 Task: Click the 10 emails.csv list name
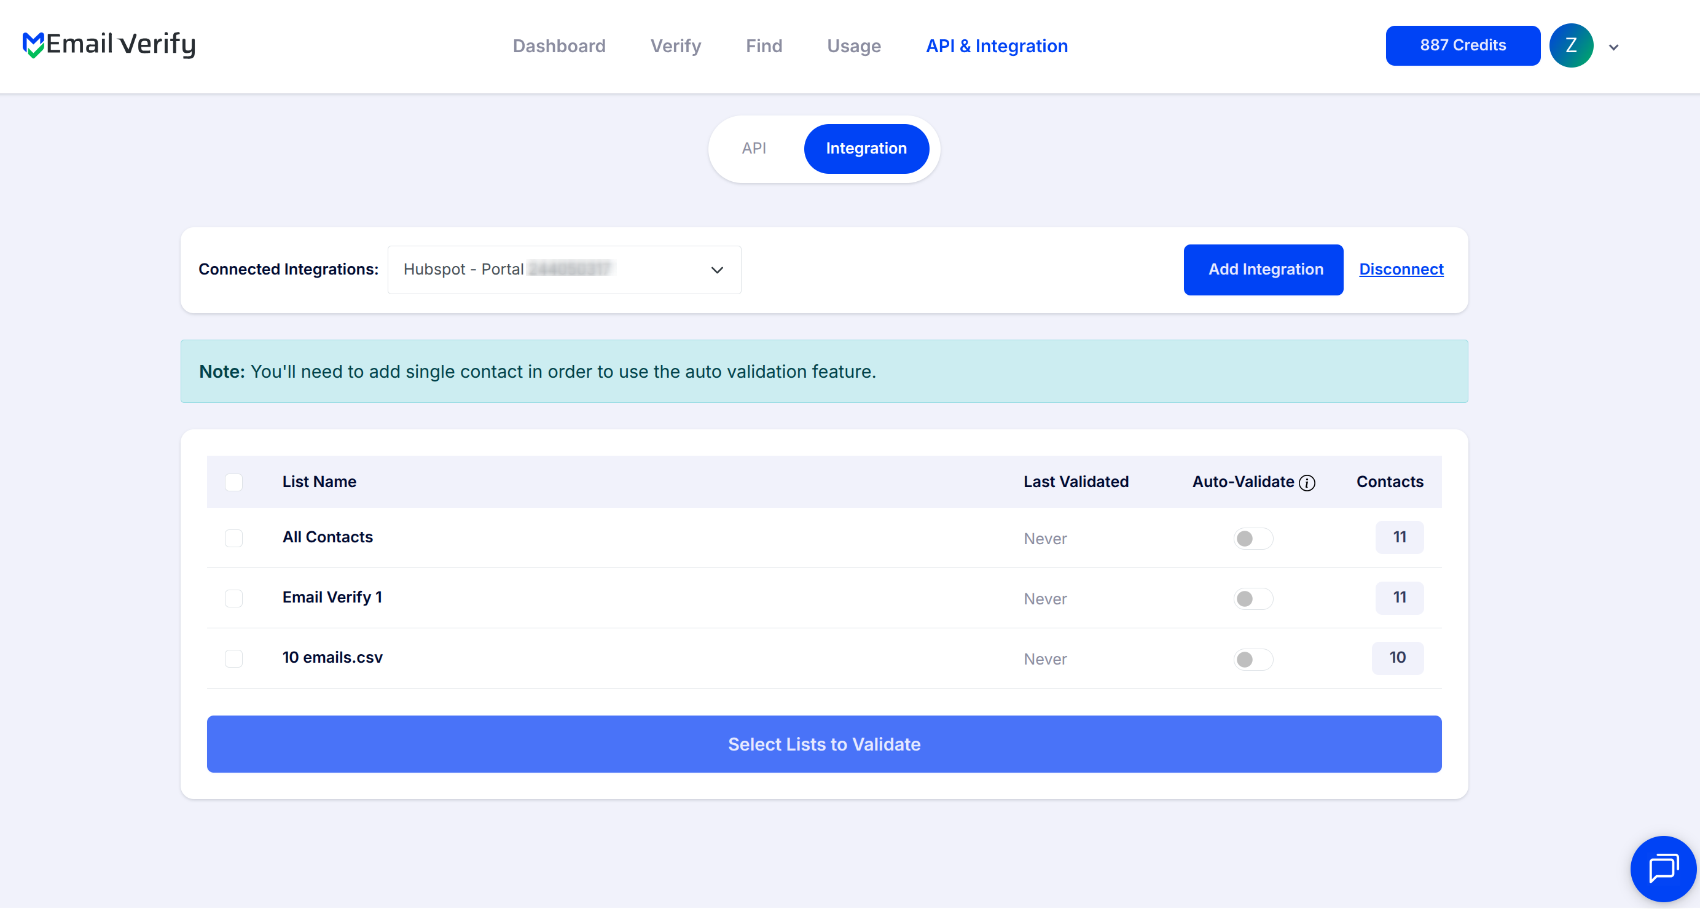pos(332,657)
